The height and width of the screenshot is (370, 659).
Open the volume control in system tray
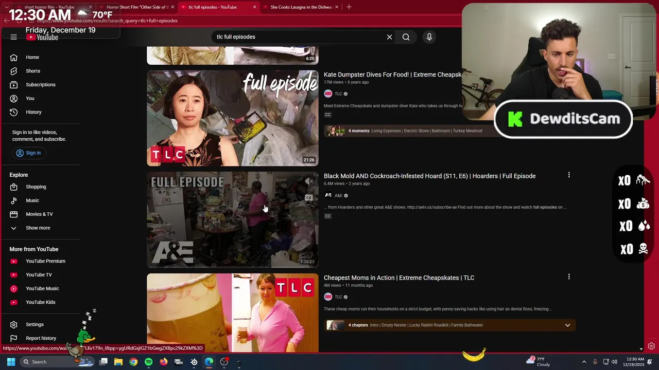(614, 362)
